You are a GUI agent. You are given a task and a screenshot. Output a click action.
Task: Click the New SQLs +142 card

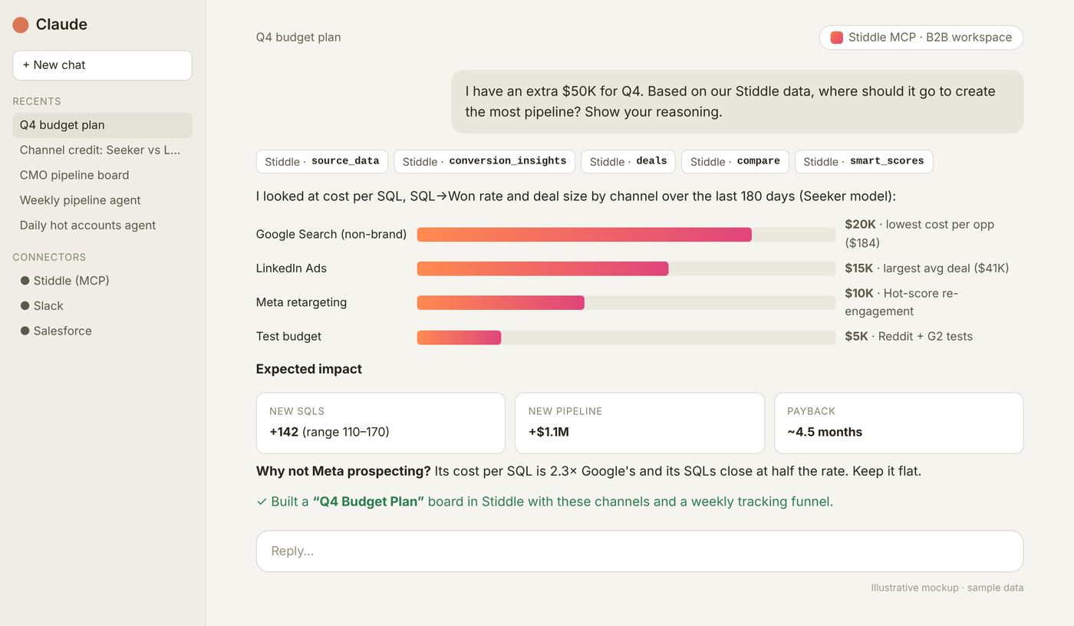pos(381,423)
